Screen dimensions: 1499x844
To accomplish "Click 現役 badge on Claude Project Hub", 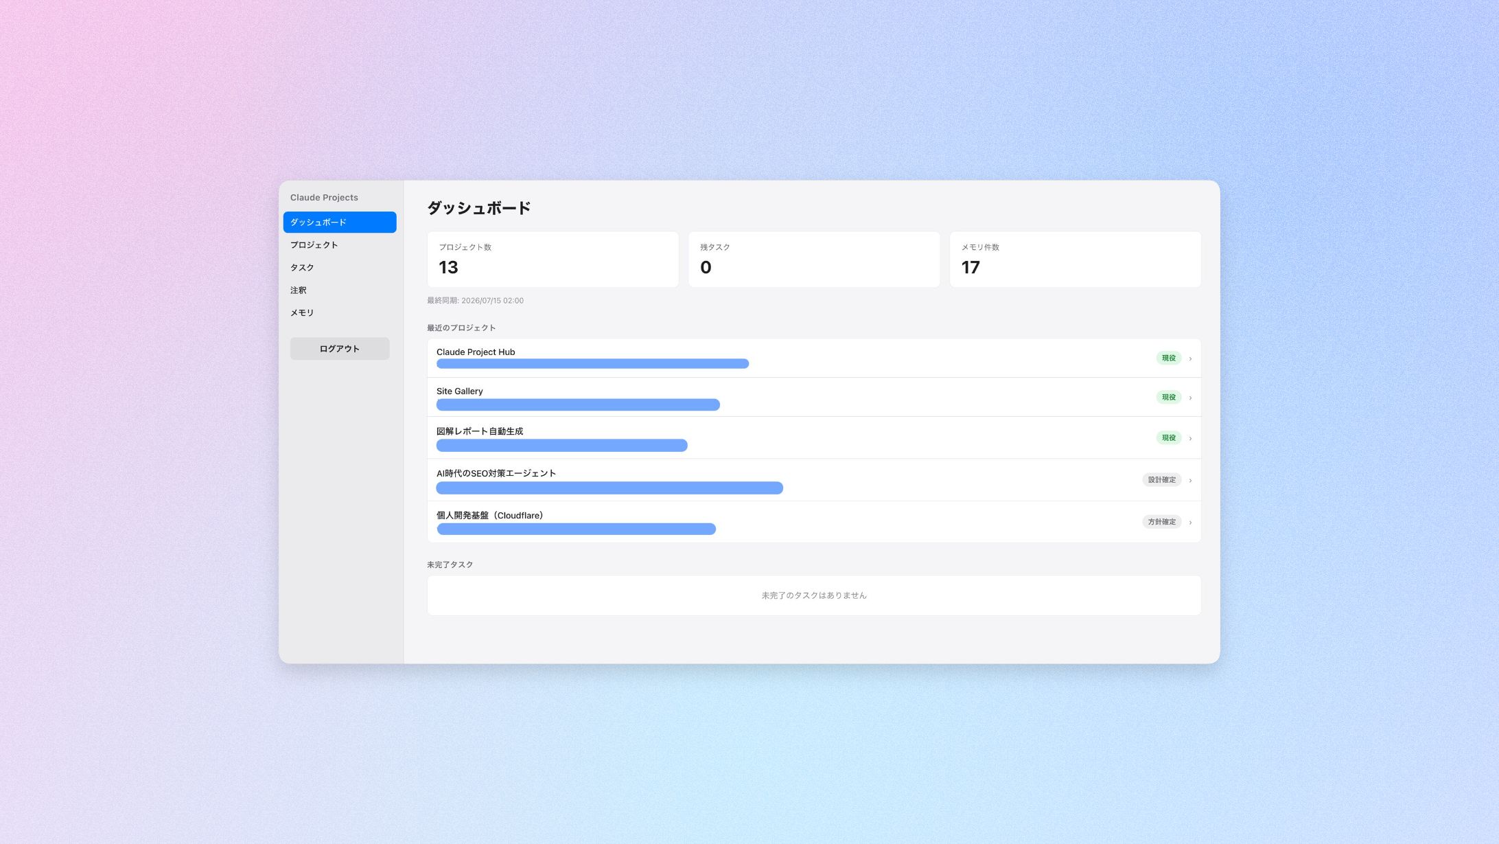I will (1168, 358).
